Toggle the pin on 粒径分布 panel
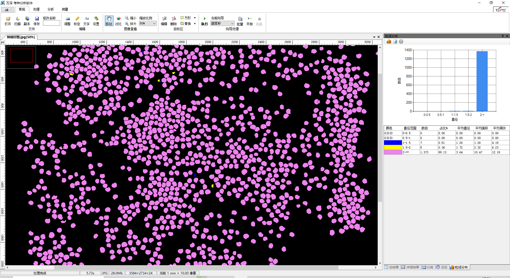 (x=503, y=36)
